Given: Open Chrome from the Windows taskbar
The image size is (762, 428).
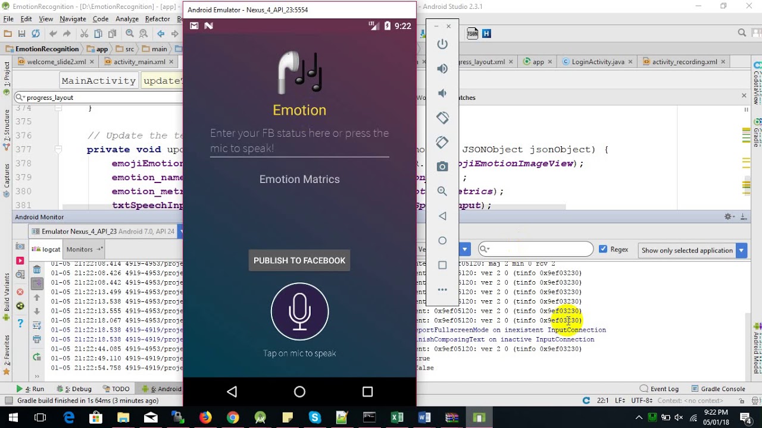Looking at the screenshot, I should [x=233, y=417].
